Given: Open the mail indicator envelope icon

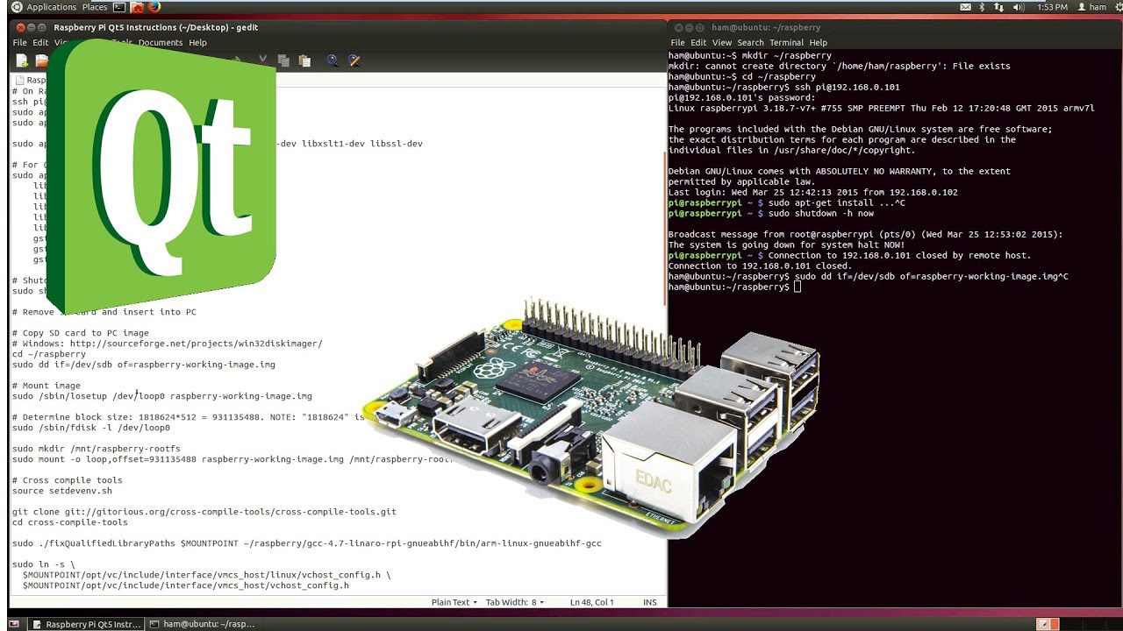Looking at the screenshot, I should (x=966, y=7).
